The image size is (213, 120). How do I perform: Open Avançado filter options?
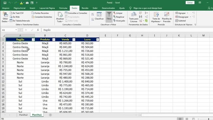(119, 21)
